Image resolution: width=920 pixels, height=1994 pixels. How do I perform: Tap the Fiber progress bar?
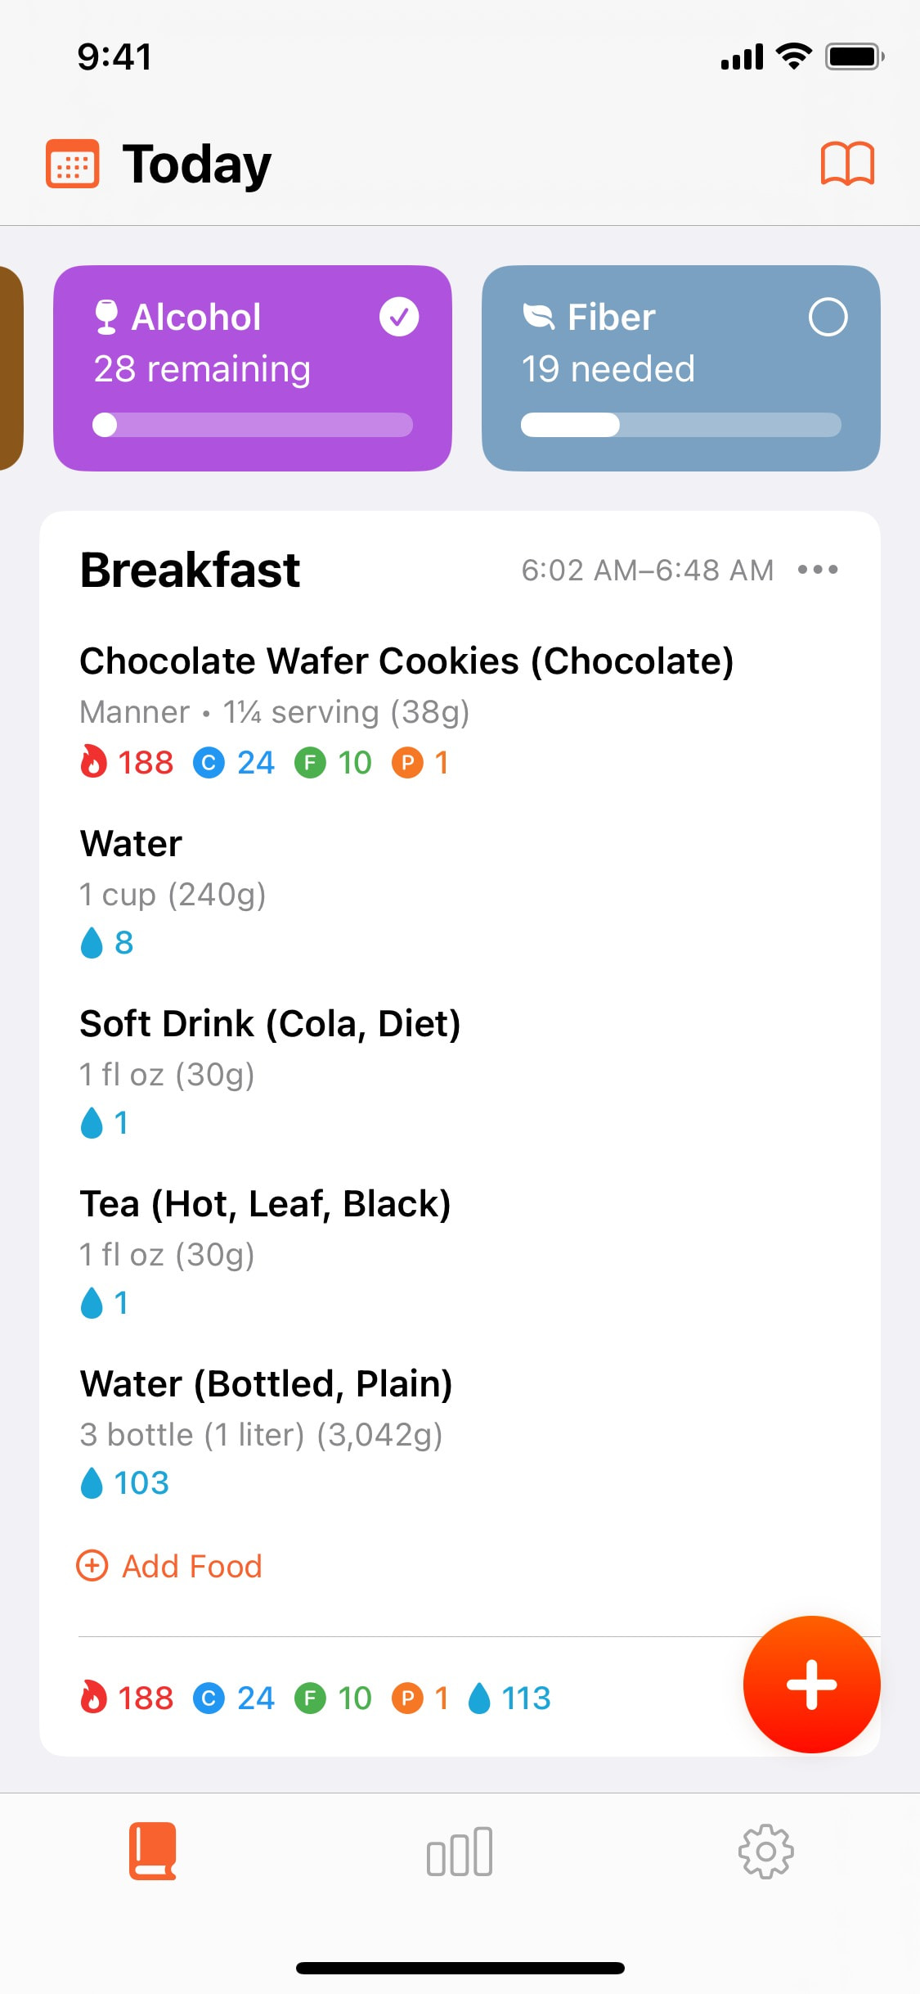pos(681,425)
